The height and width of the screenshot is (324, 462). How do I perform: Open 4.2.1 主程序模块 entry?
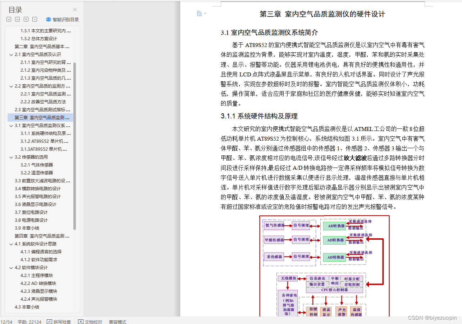click(37, 276)
